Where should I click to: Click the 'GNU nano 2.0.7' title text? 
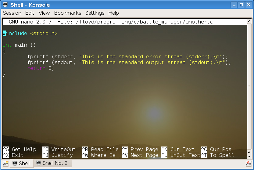(x=30, y=22)
